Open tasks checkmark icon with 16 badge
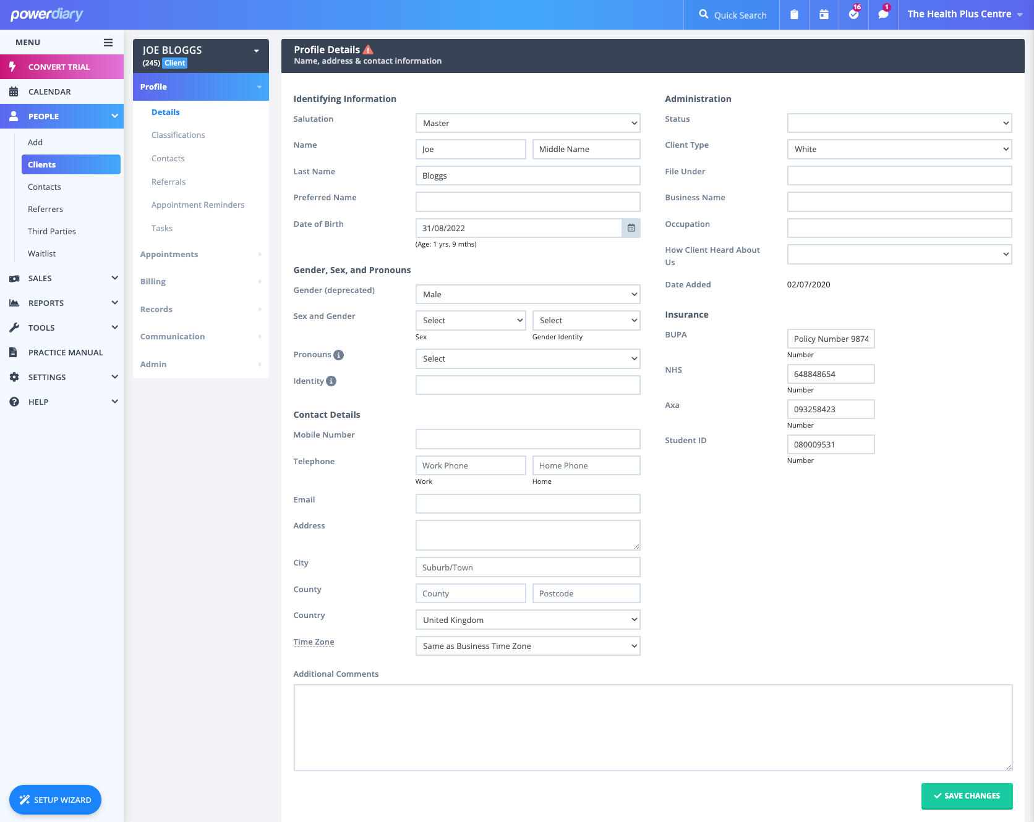 coord(853,14)
